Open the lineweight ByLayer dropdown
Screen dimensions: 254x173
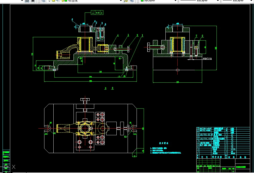pos(238,1)
